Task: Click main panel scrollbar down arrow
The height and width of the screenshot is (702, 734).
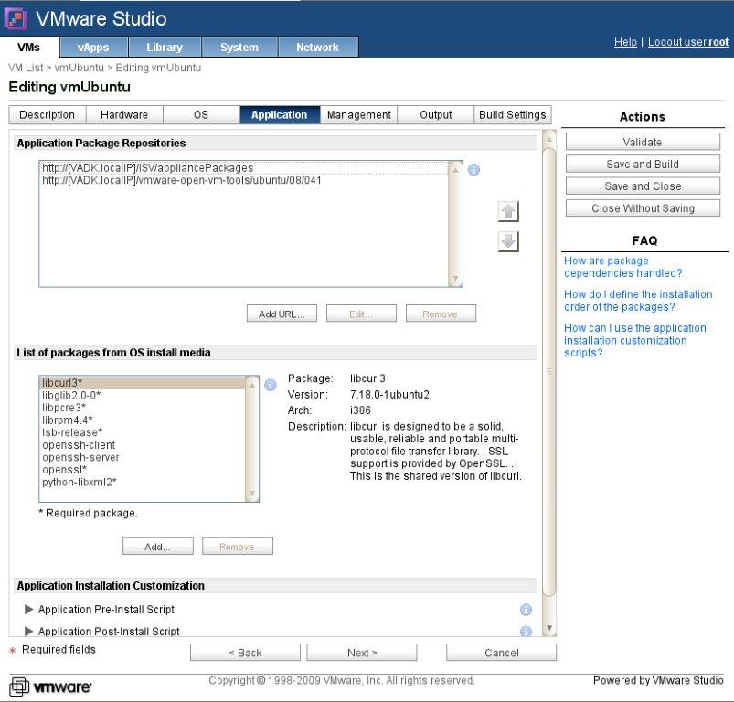Action: (549, 628)
